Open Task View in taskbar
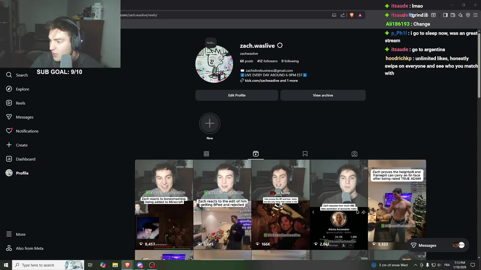The height and width of the screenshot is (270, 481). click(90, 265)
